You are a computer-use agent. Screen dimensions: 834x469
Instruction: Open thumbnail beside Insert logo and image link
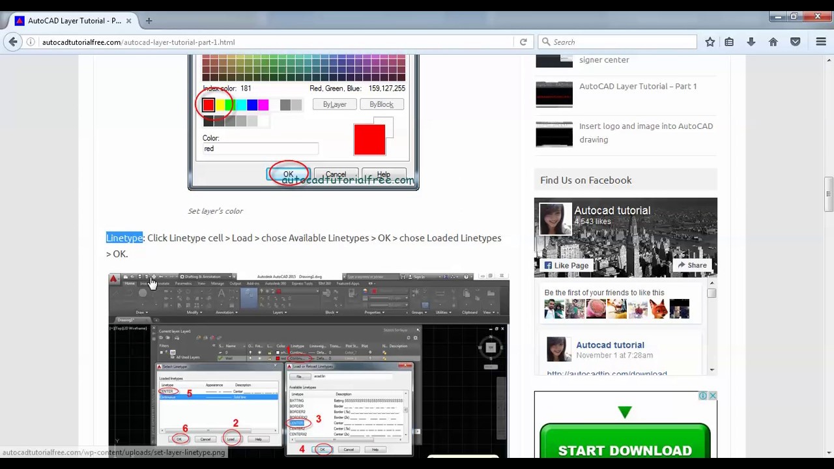click(x=554, y=134)
